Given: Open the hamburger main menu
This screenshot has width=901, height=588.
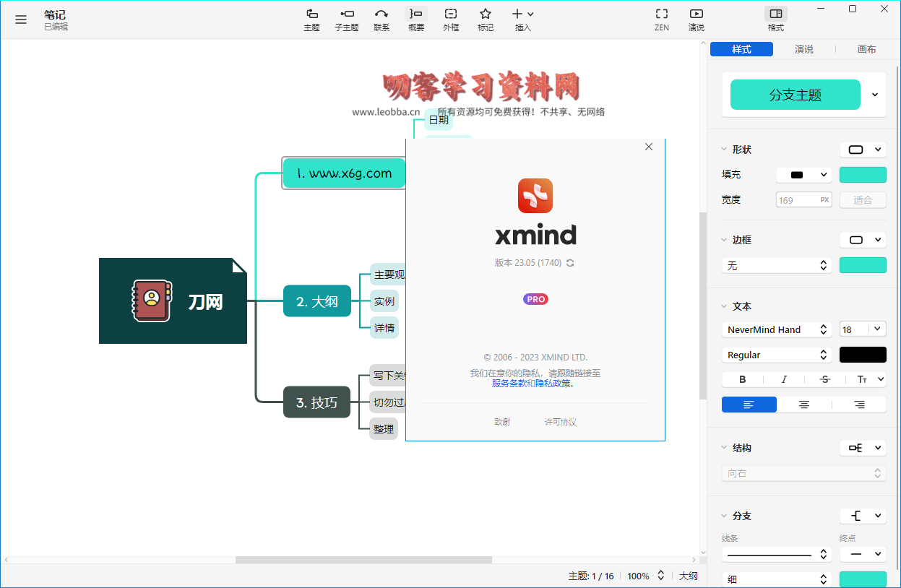Looking at the screenshot, I should click(x=21, y=20).
